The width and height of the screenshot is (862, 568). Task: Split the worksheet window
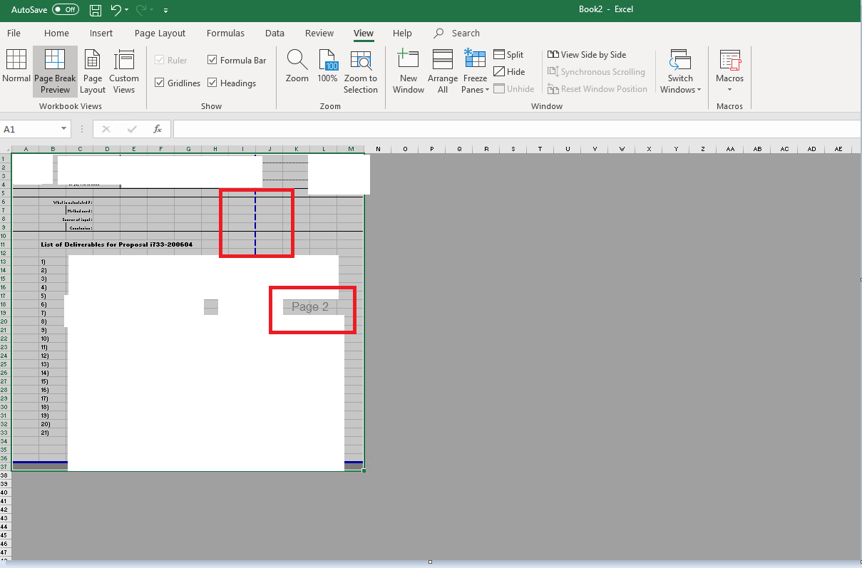[508, 55]
